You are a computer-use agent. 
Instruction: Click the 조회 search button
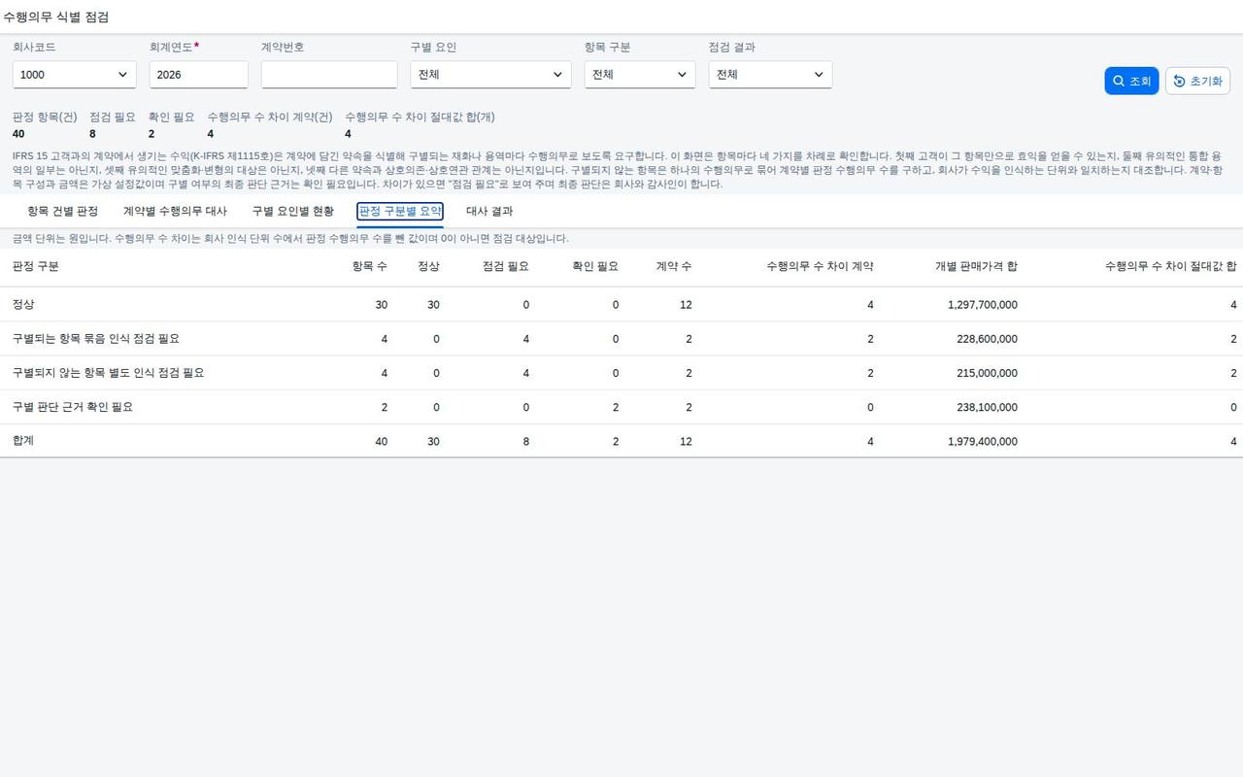1131,81
